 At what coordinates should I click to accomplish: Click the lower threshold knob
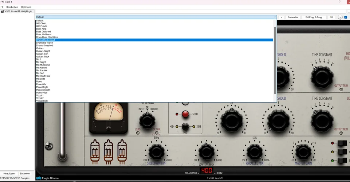point(278,121)
